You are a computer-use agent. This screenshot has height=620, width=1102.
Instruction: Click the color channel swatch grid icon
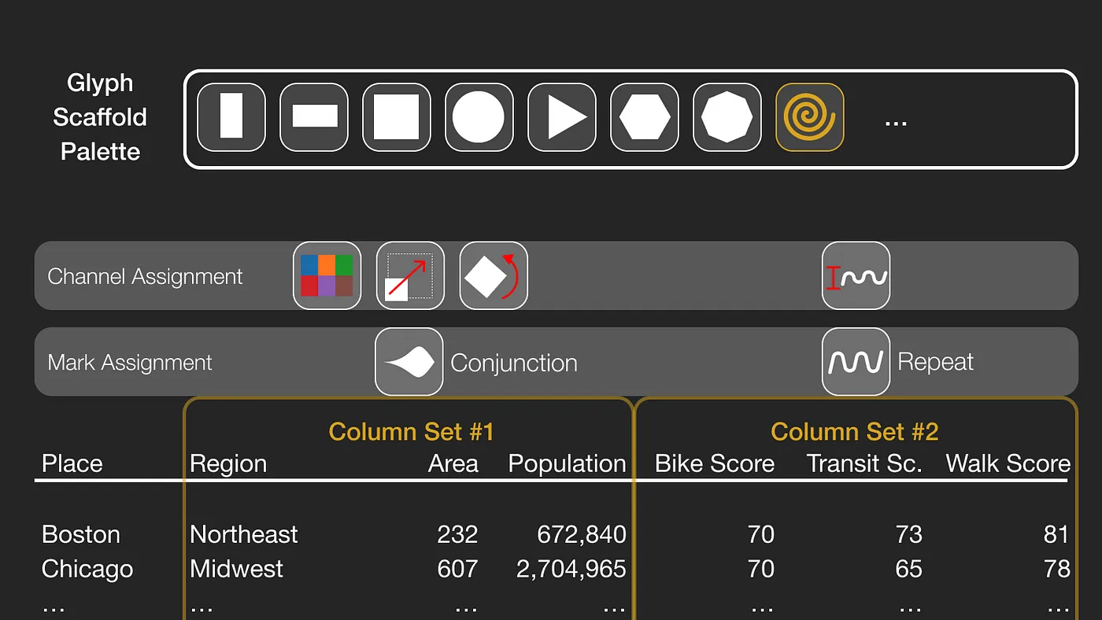coord(327,276)
